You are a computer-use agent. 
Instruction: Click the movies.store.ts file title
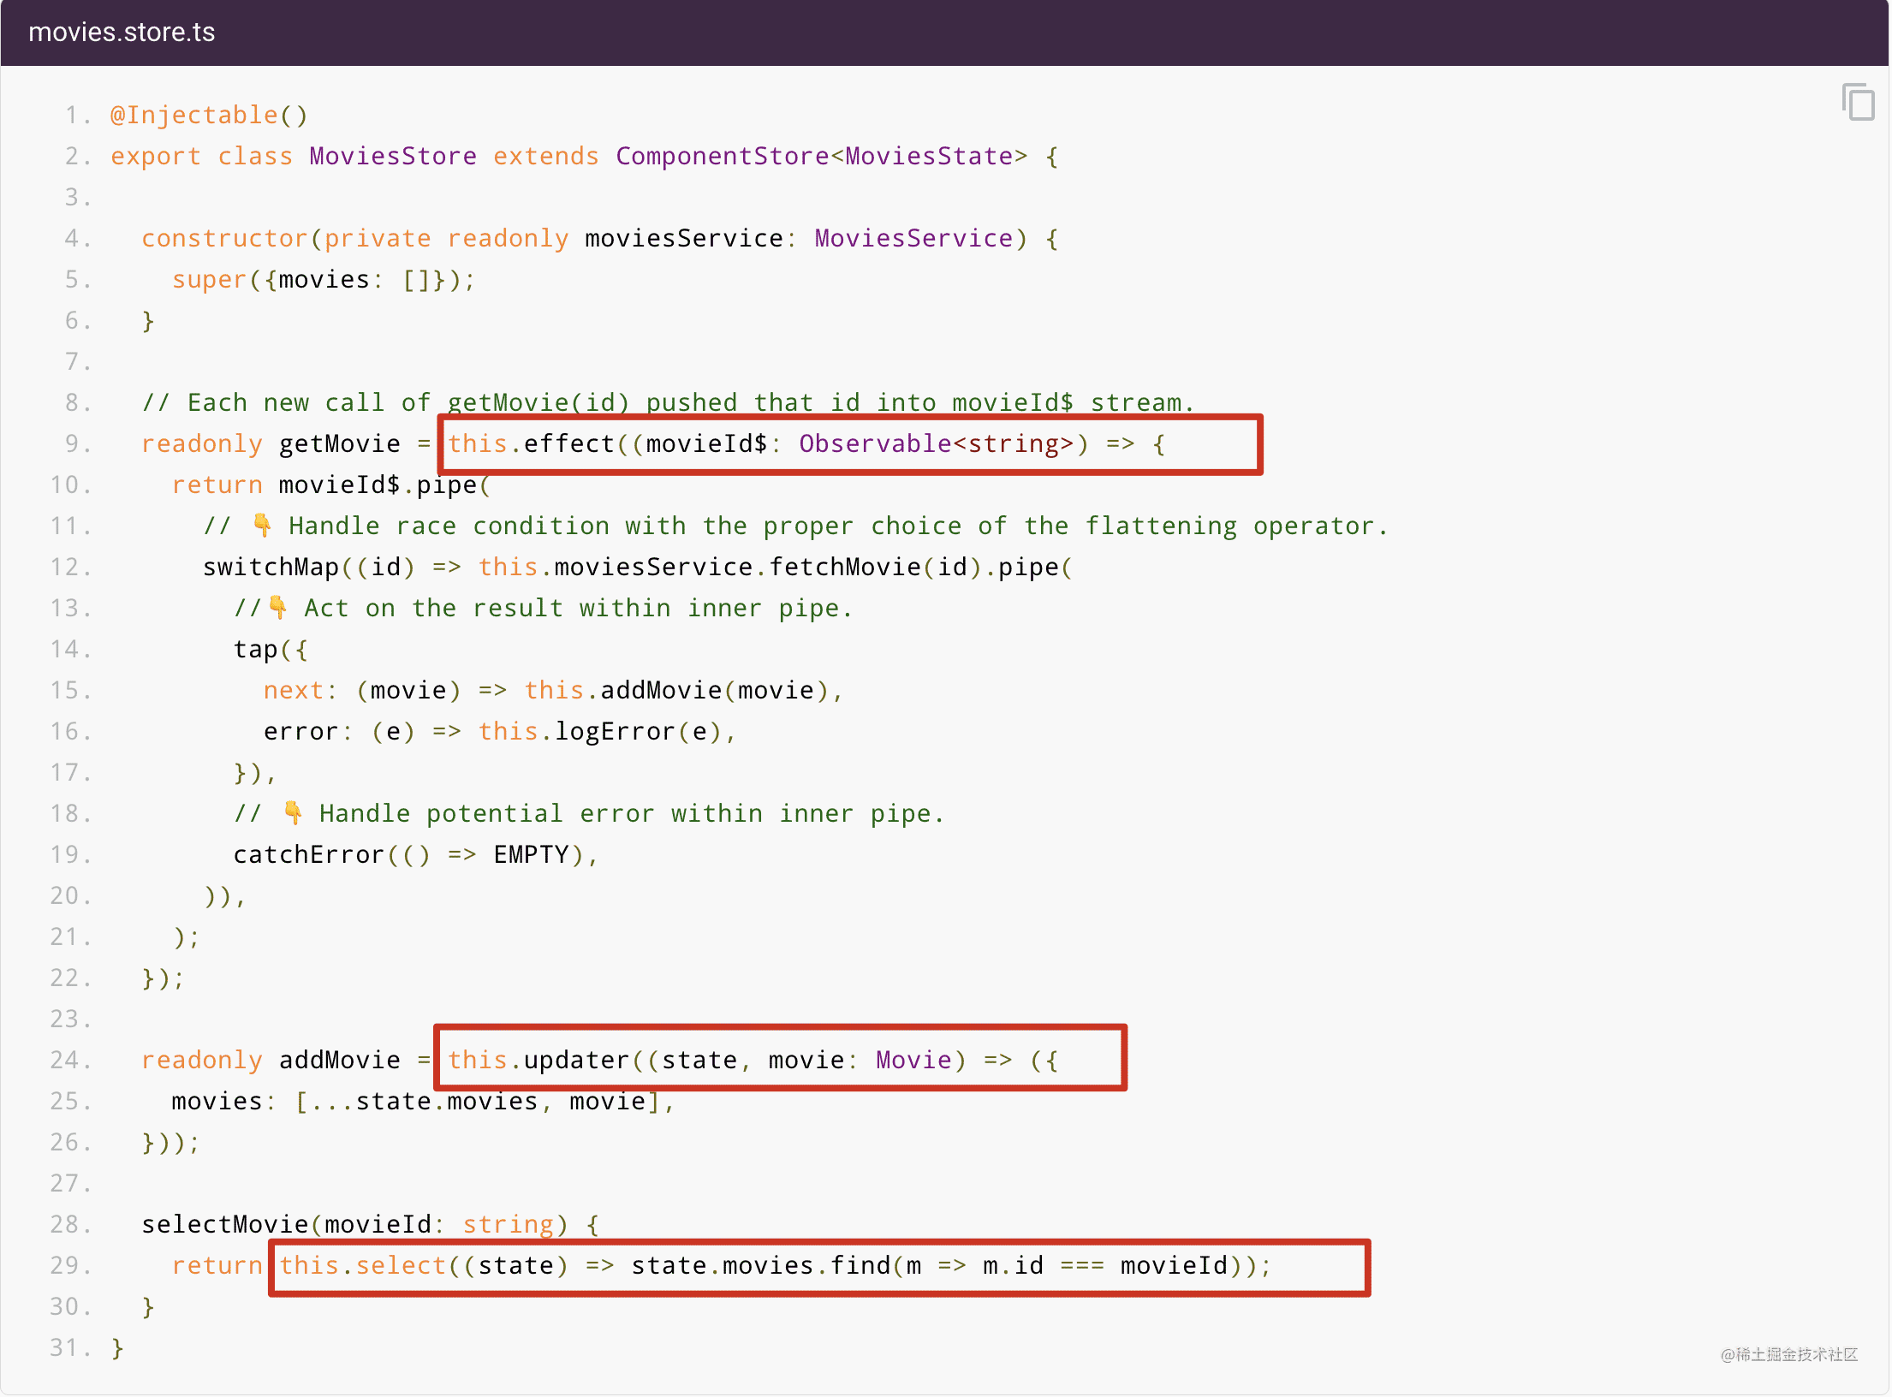pos(122,33)
